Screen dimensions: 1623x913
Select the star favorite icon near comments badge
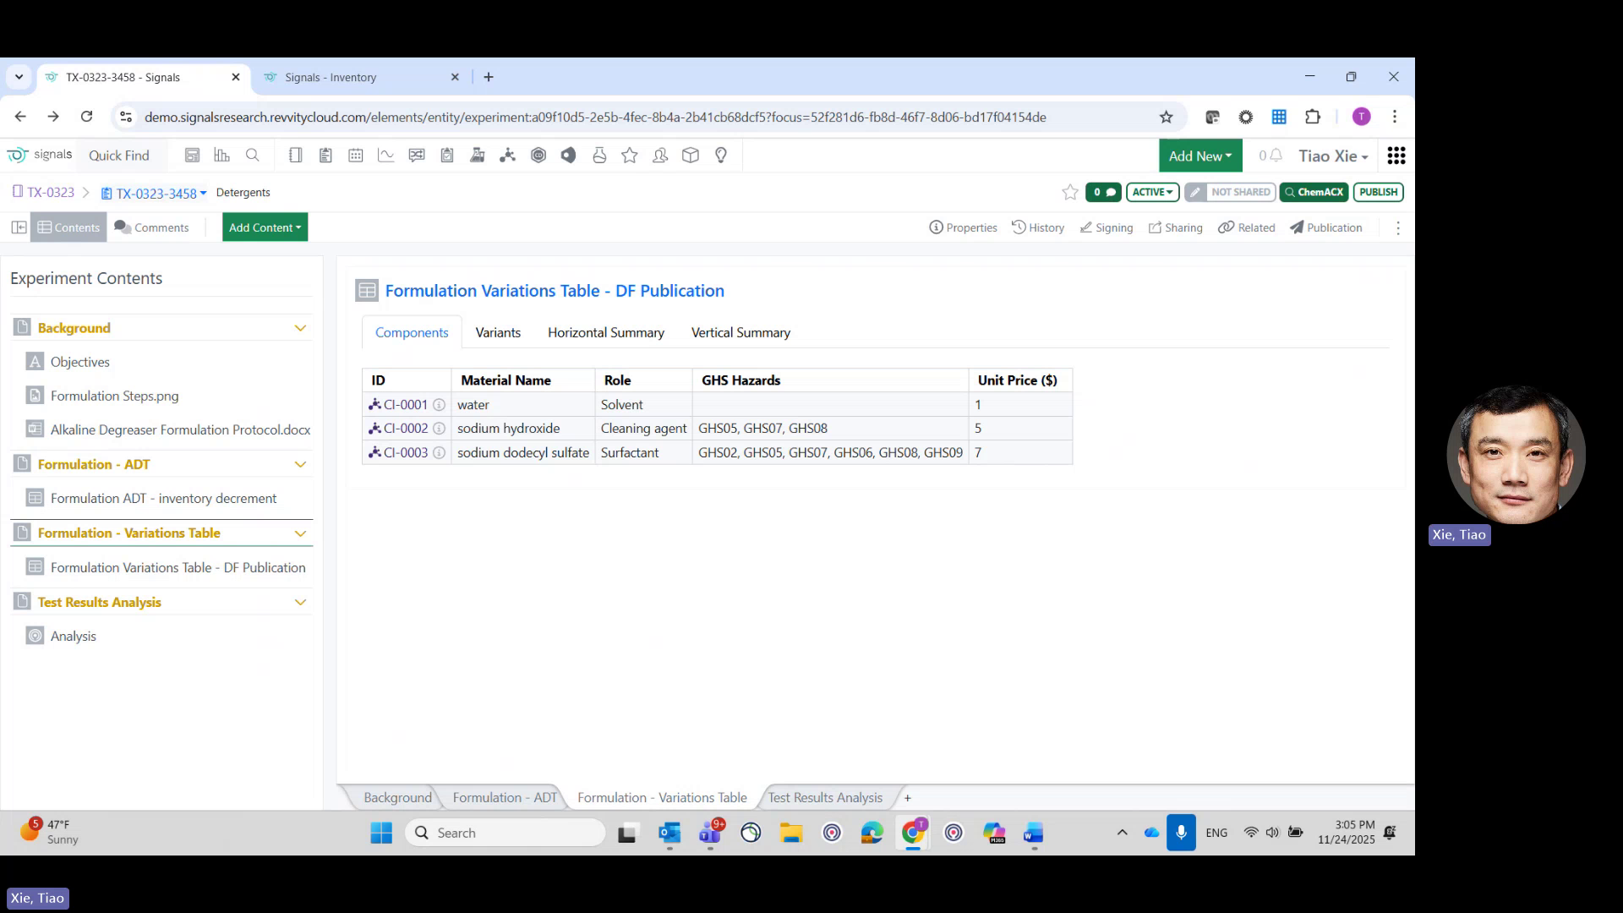[x=1069, y=192]
